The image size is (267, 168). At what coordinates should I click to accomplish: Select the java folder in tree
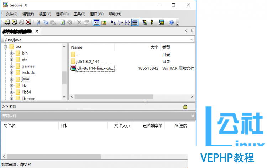(25, 79)
